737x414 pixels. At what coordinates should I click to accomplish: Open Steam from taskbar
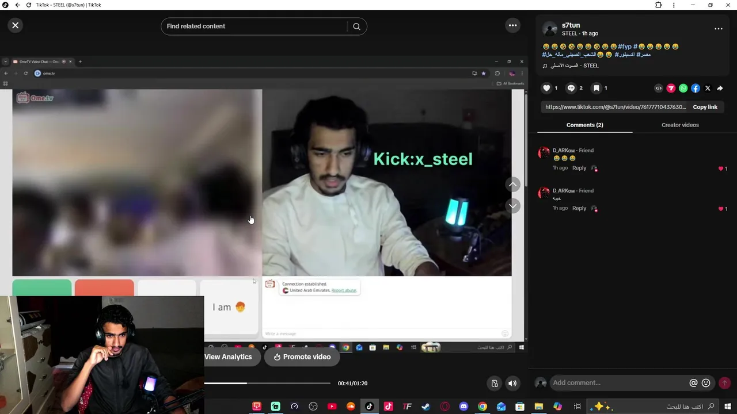point(426,407)
